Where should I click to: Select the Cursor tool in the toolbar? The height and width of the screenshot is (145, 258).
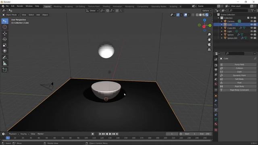[x=4, y=27]
